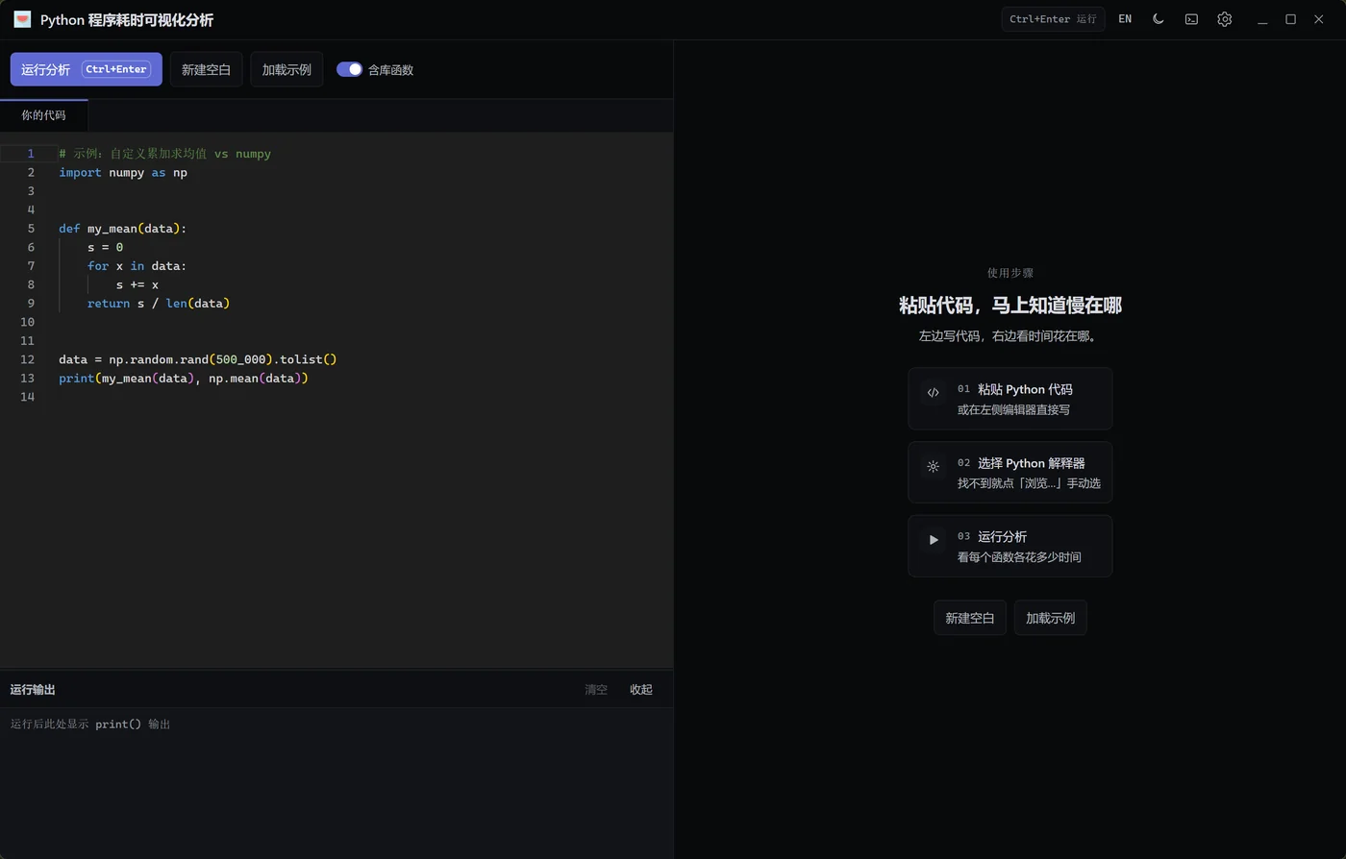Collapse the output panel with 收起
1346x859 pixels.
(x=641, y=690)
